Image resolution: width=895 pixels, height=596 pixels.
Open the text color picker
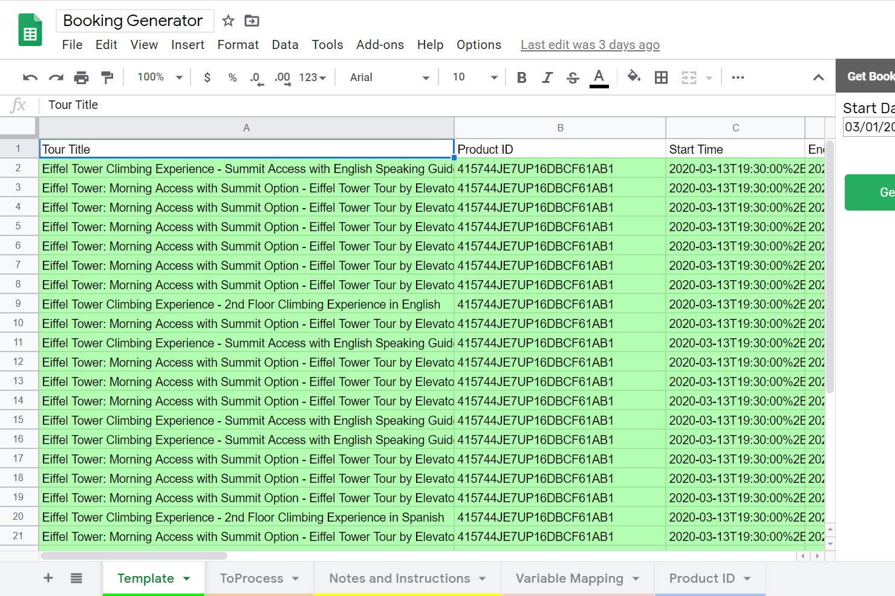[x=599, y=77]
